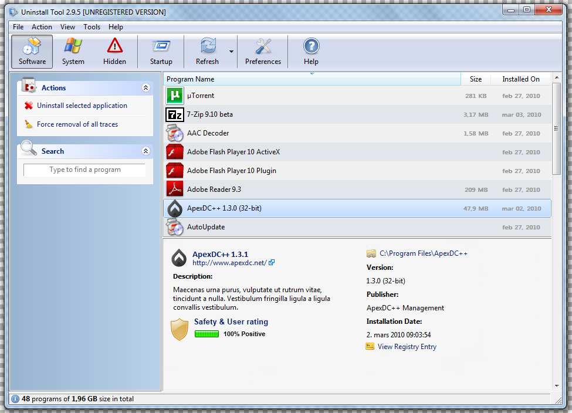Screen dimensions: 572x413
Task: Click the status bar info icon
Action: point(15,399)
